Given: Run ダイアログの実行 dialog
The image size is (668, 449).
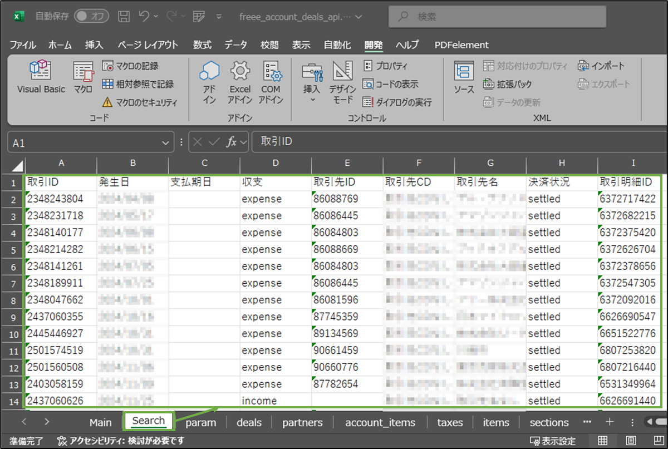Looking at the screenshot, I should click(x=397, y=102).
